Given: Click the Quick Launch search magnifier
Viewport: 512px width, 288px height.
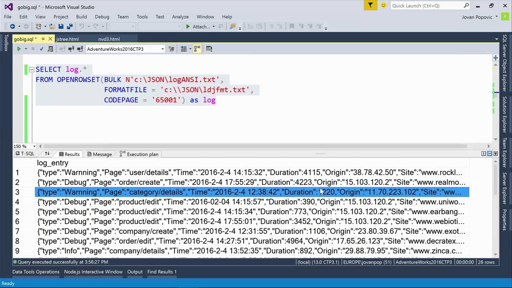Looking at the screenshot, I should point(466,6).
